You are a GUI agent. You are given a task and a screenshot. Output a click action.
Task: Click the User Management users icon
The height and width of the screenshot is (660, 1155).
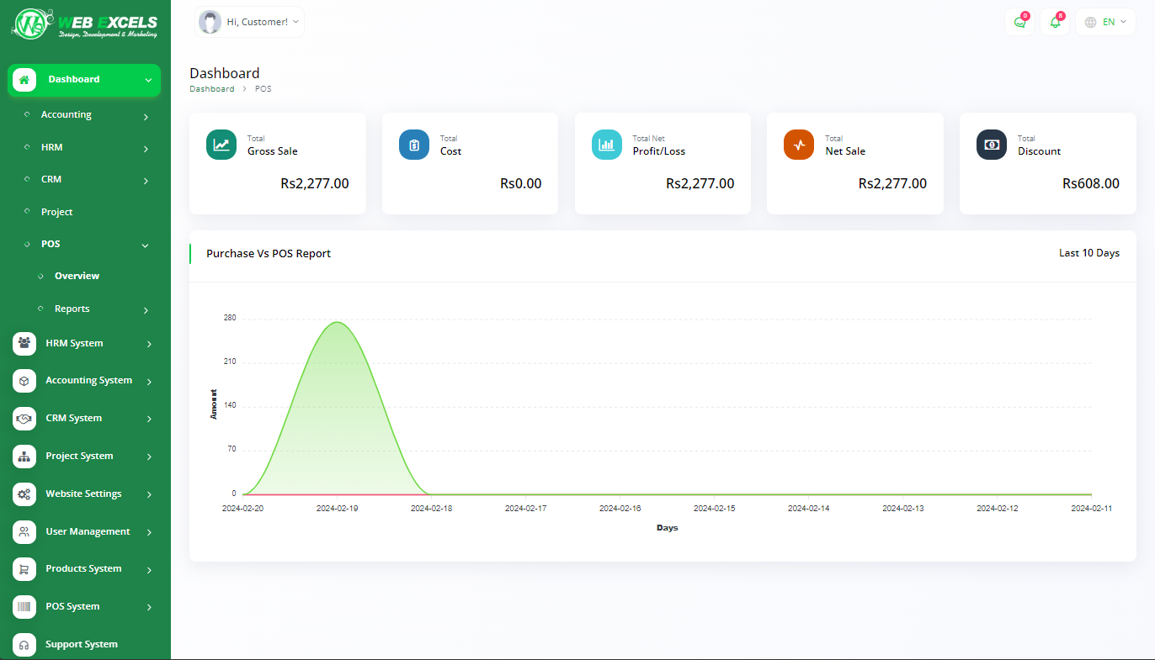(x=24, y=531)
